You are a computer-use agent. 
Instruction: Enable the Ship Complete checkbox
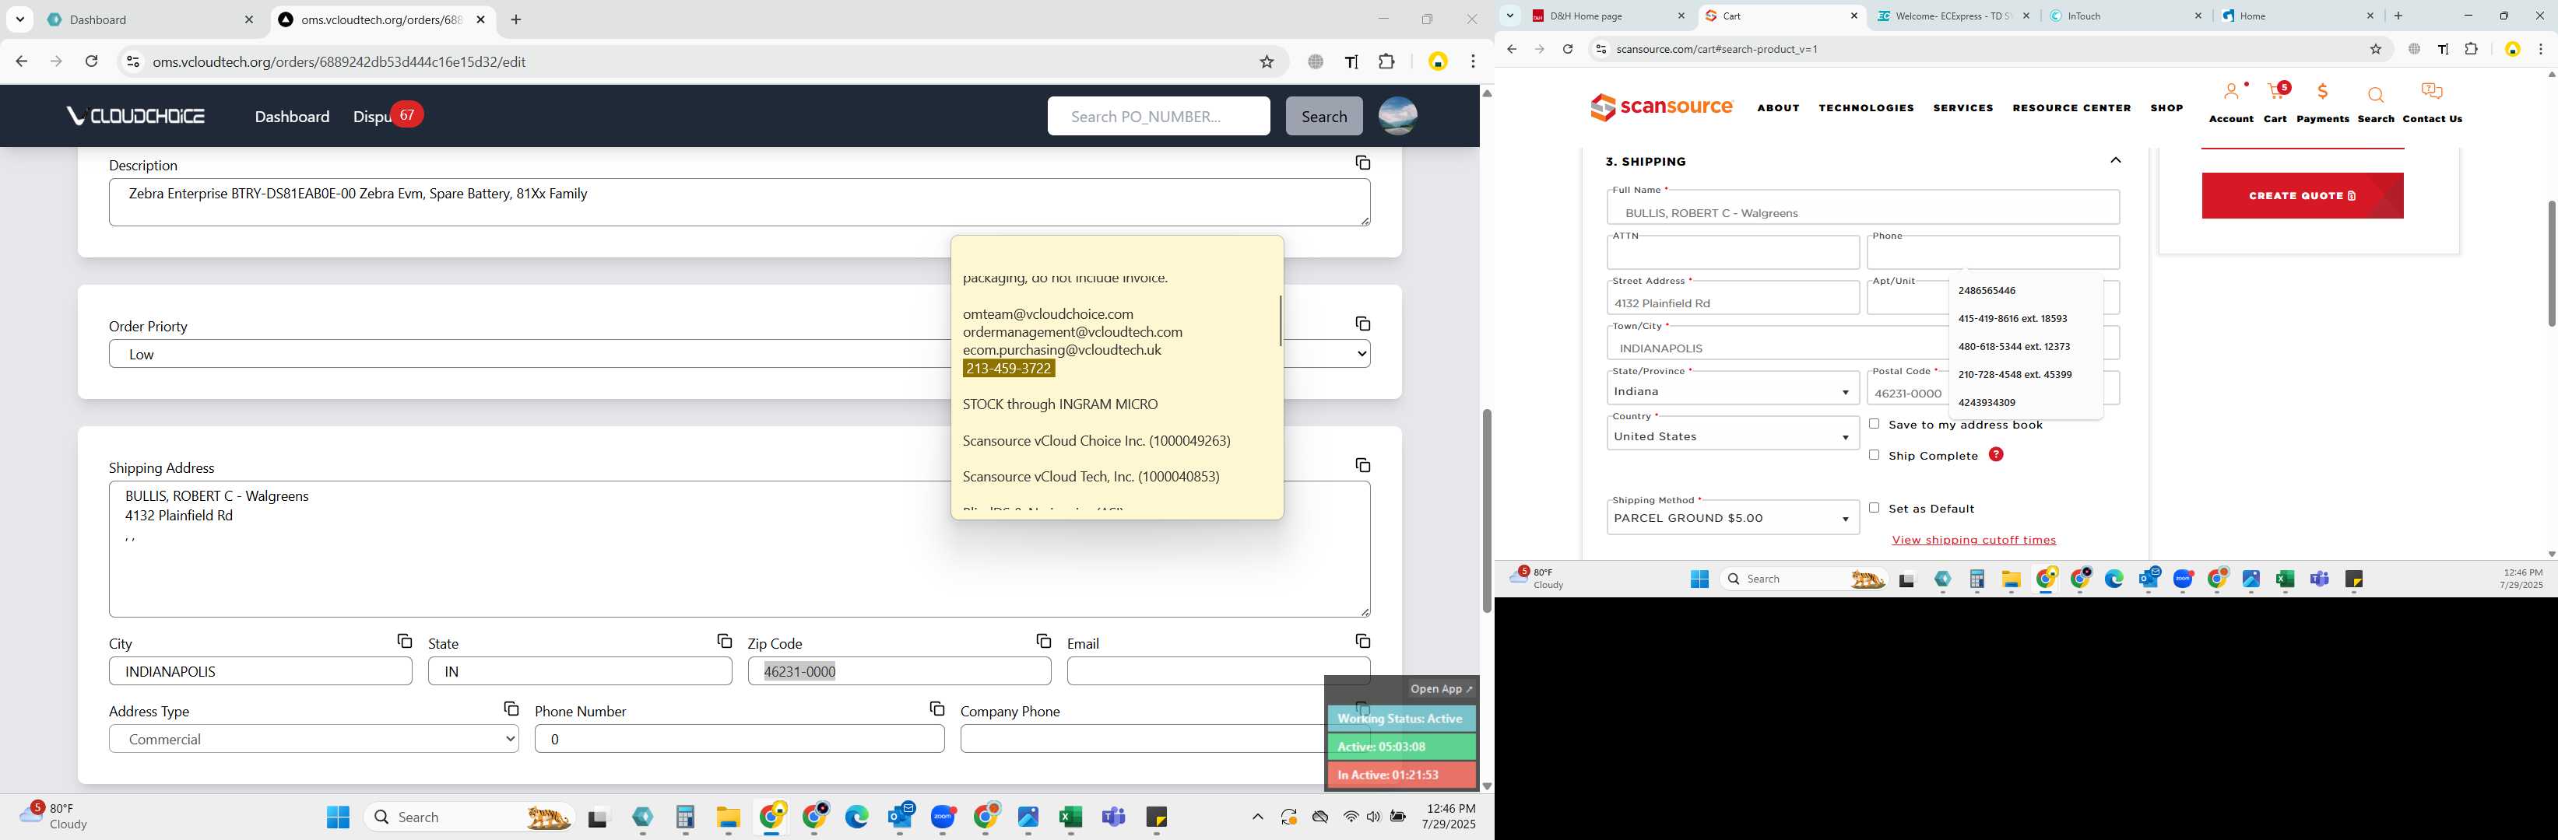click(1874, 454)
